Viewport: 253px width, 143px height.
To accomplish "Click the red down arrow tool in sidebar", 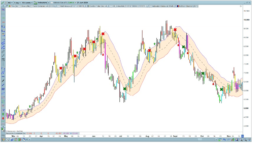I will coord(3,118).
